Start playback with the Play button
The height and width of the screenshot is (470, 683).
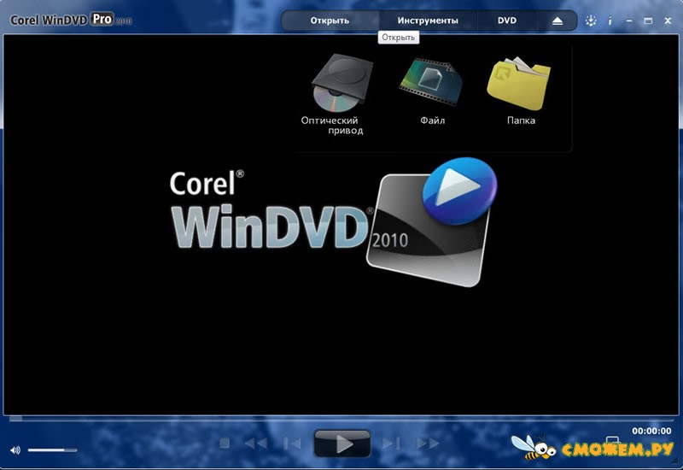(x=342, y=444)
